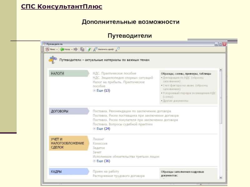Open Расторжение трудового договора link
Image resolution: width=250 pixels, height=187 pixels.
(119, 176)
